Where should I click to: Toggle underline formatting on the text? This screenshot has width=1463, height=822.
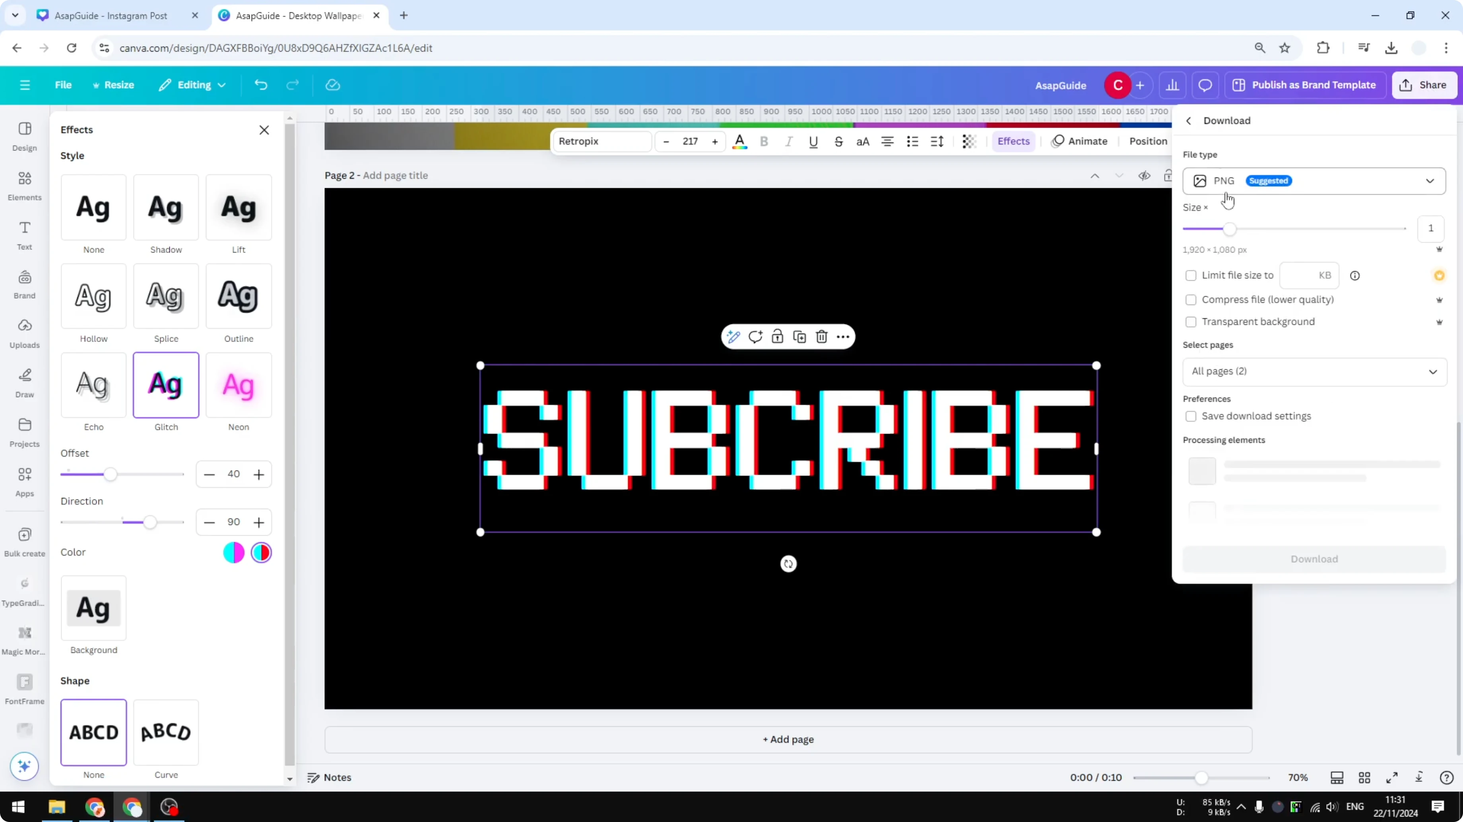point(813,141)
